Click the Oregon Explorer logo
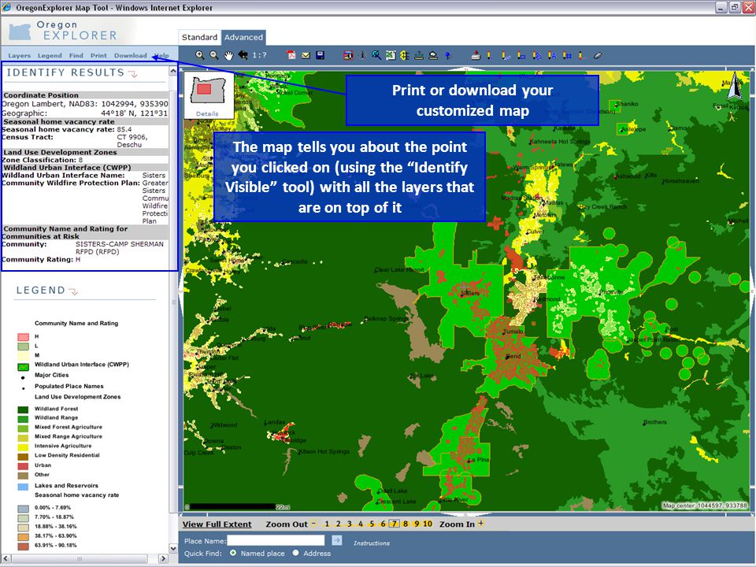 tap(63, 30)
